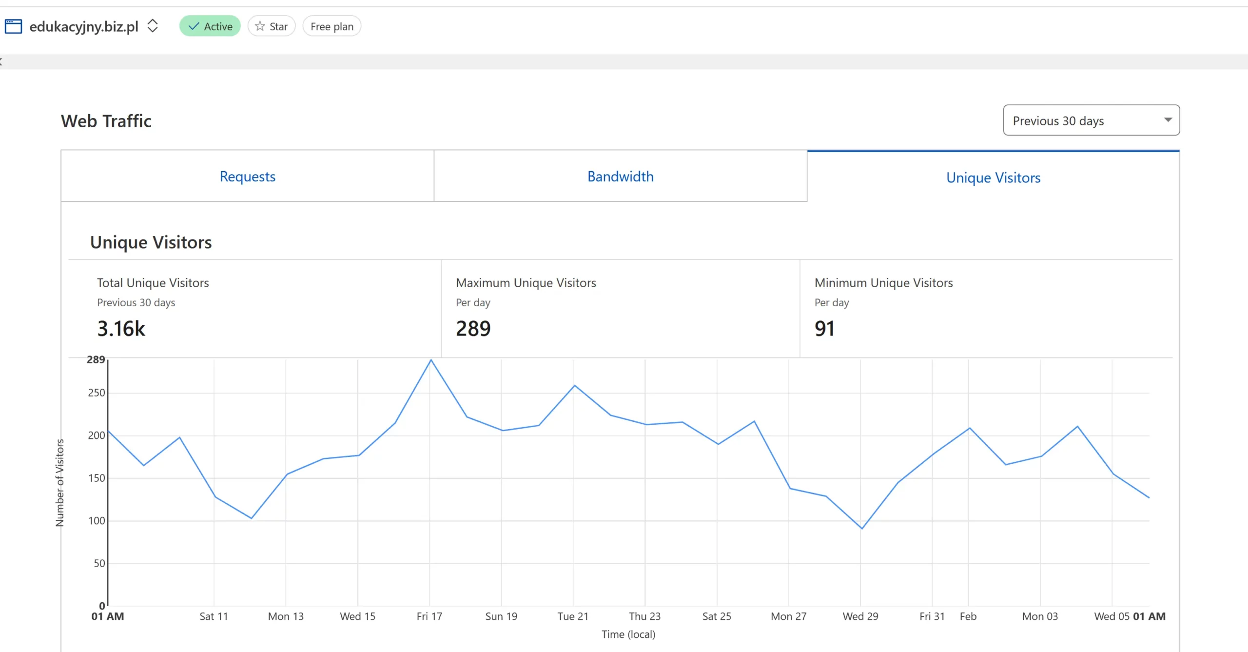Click the Wed 29 lowest point on chart
Image resolution: width=1248 pixels, height=652 pixels.
click(x=862, y=528)
